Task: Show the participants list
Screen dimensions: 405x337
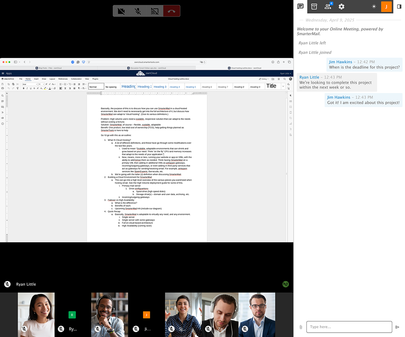Action: [328, 6]
